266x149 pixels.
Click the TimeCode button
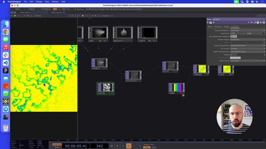click(x=57, y=144)
